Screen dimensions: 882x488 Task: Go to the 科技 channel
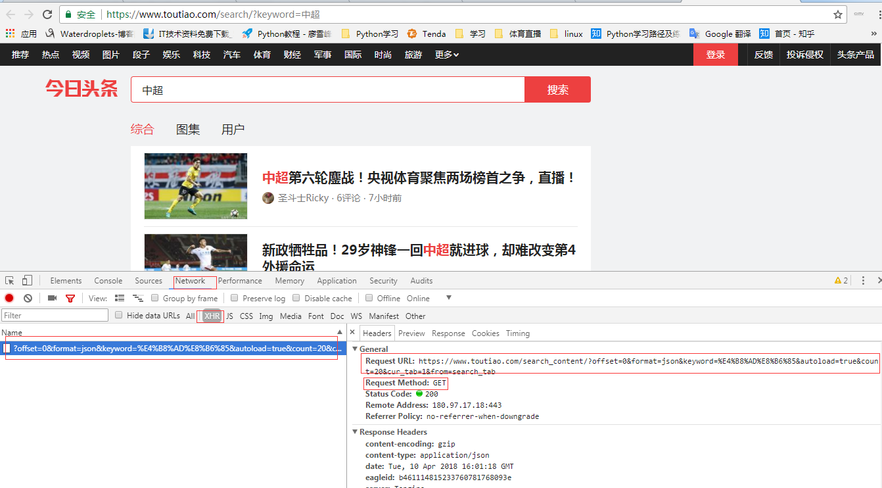coord(202,55)
